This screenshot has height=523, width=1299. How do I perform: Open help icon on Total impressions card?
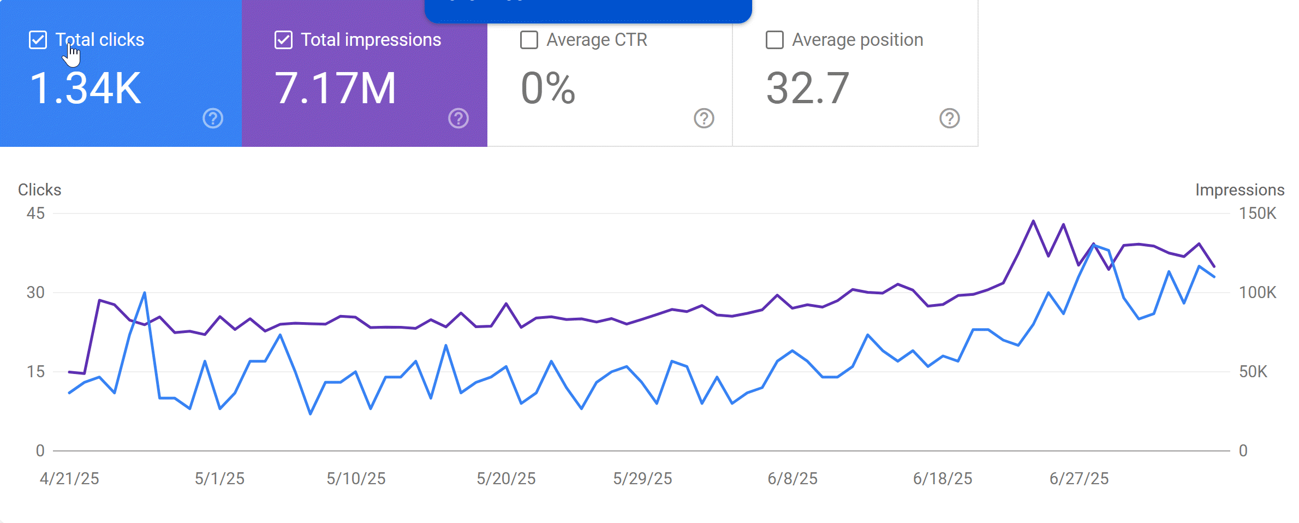tap(458, 118)
